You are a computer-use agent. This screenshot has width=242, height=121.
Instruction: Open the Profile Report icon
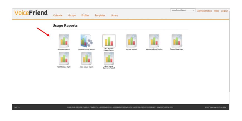coord(131,41)
